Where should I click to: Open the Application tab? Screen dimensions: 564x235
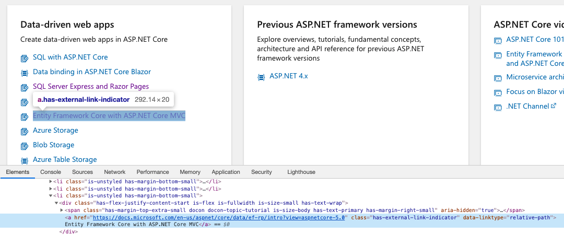pos(226,172)
